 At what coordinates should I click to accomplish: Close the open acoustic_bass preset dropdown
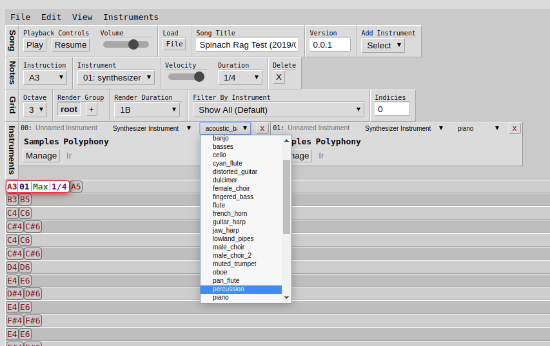tap(225, 128)
